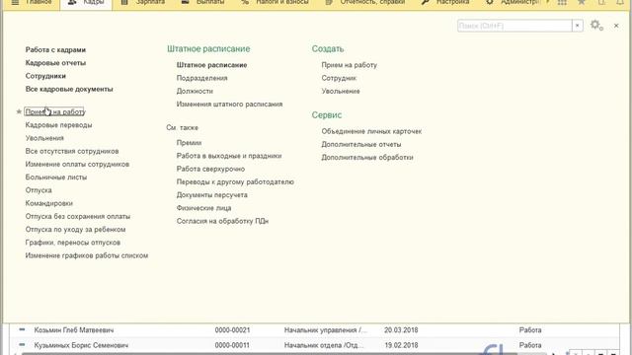Toggle favorite star beside Прием на работу
This screenshot has width=632, height=355.
(x=19, y=111)
